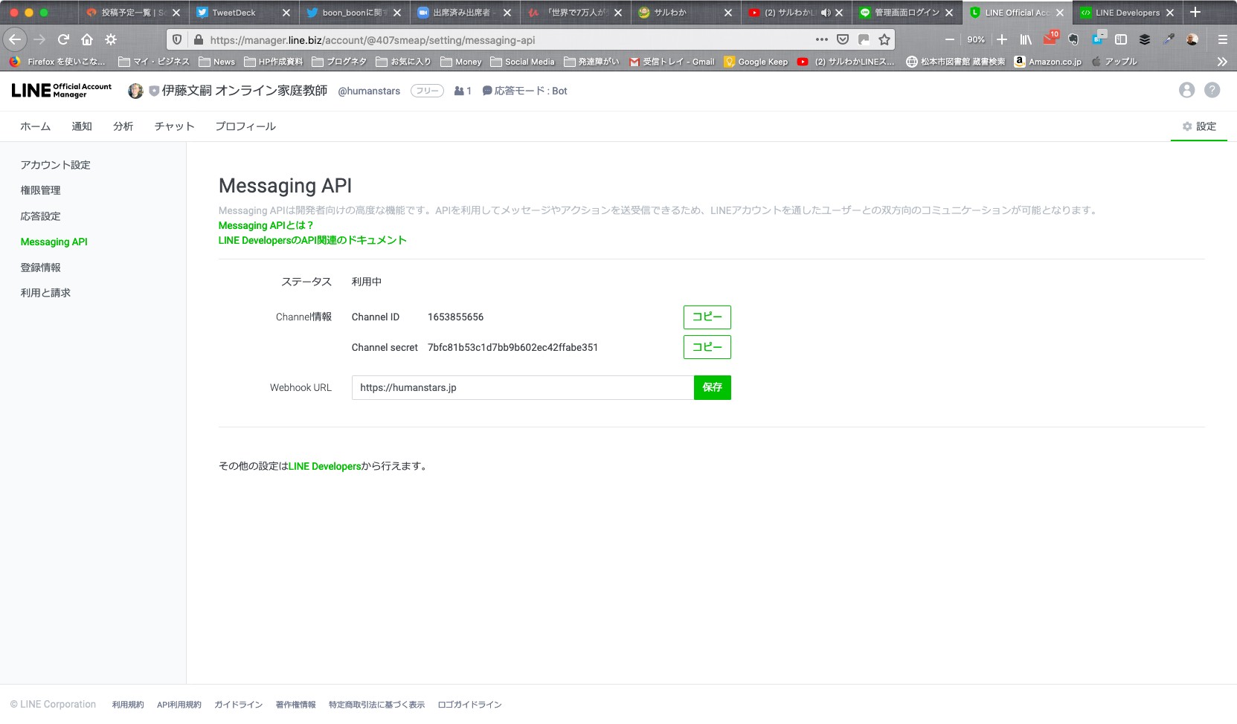Switch to TweetDeck tab
The image size is (1237, 724).
[243, 13]
